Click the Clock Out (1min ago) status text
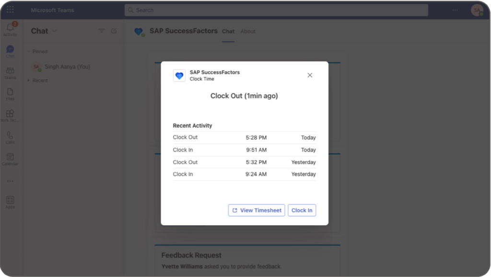The image size is (491, 277). (x=244, y=96)
